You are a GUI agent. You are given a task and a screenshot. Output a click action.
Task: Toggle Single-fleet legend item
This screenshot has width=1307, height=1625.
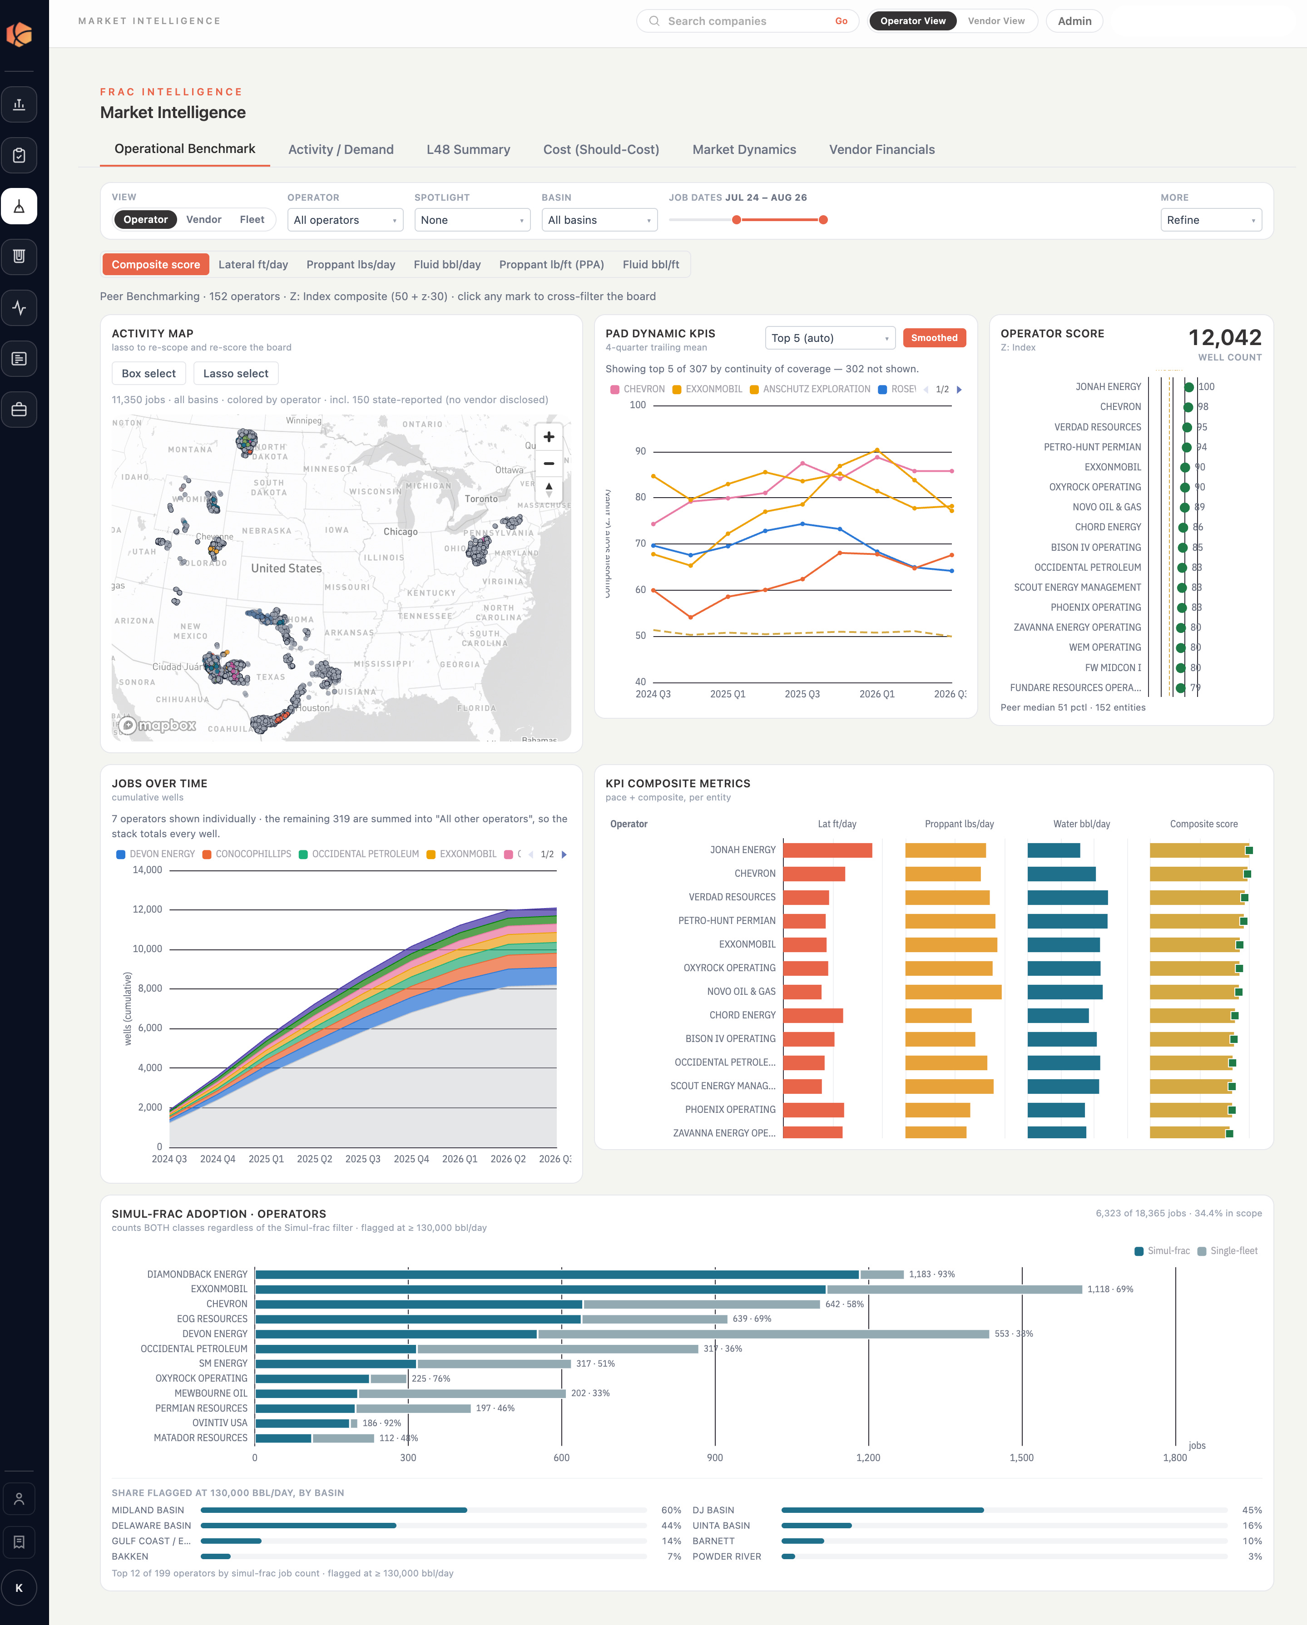click(x=1227, y=1250)
